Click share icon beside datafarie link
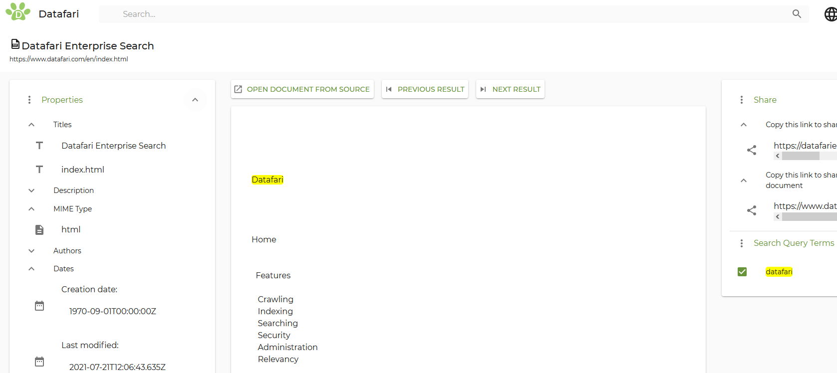This screenshot has height=373, width=837. click(752, 150)
